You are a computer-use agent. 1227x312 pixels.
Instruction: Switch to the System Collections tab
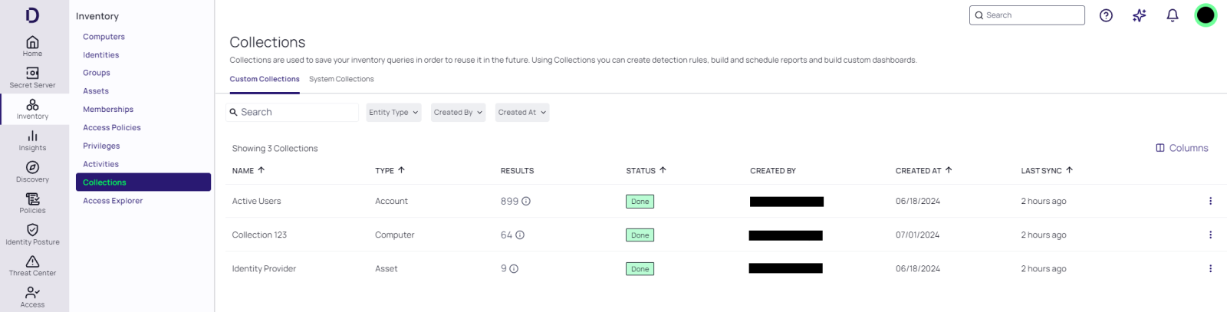point(341,80)
